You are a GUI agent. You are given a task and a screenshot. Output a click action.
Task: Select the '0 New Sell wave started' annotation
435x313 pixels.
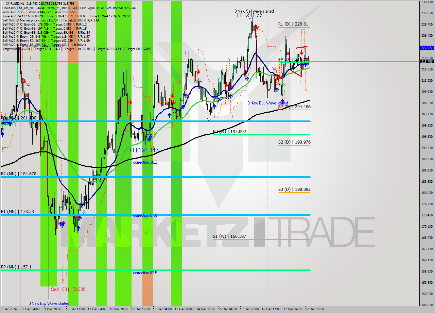click(x=254, y=11)
